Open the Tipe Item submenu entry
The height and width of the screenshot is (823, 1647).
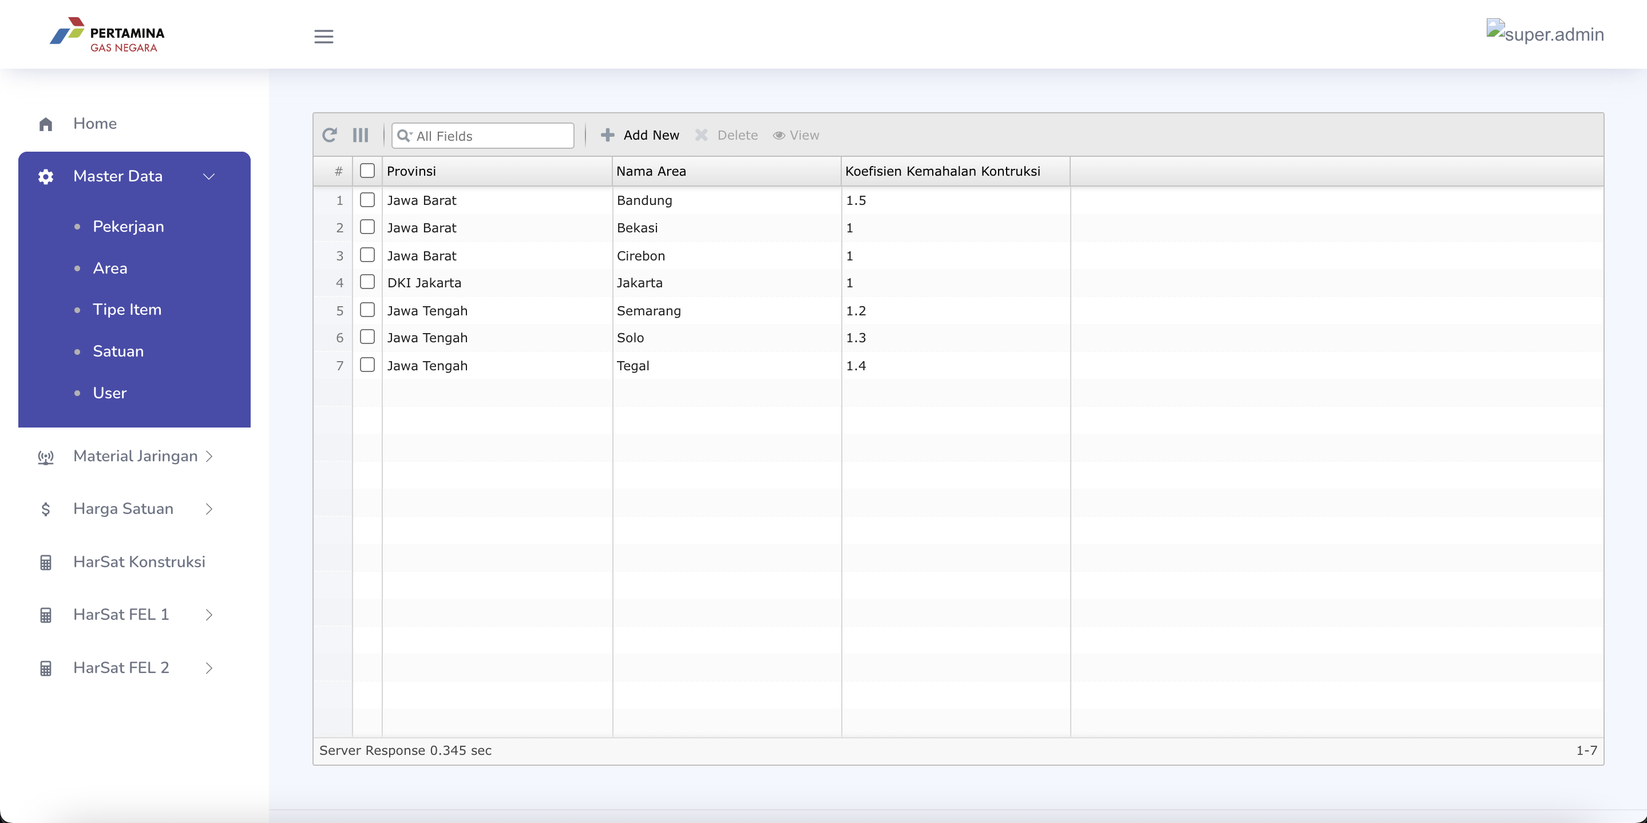click(x=126, y=310)
